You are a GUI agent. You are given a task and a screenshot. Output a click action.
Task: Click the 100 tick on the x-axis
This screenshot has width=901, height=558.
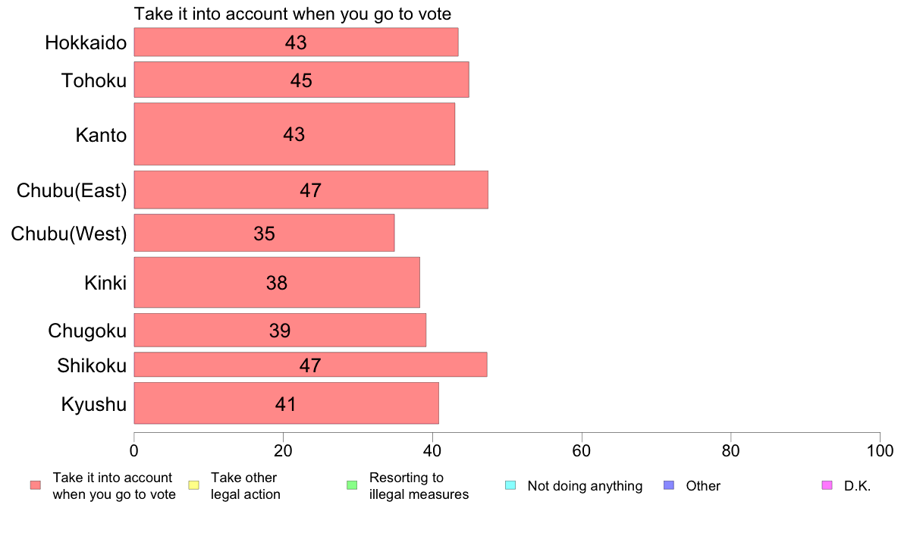click(880, 450)
